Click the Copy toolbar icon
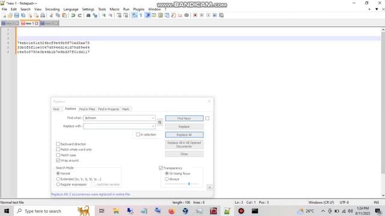Screen dimensions: 385x216 pos(58,16)
